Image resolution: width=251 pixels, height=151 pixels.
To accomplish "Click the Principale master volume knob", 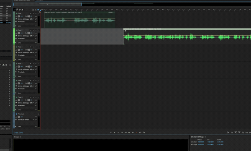I will pyautogui.click(x=19, y=117).
